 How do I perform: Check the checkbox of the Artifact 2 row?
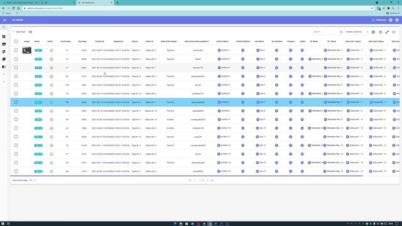(x=16, y=59)
